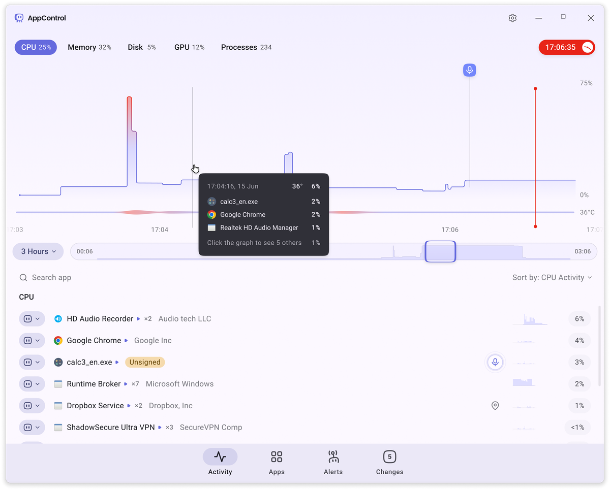The height and width of the screenshot is (490, 610).
Task: Click the microphone icon on the calc3_en.exe row
Action: (495, 362)
